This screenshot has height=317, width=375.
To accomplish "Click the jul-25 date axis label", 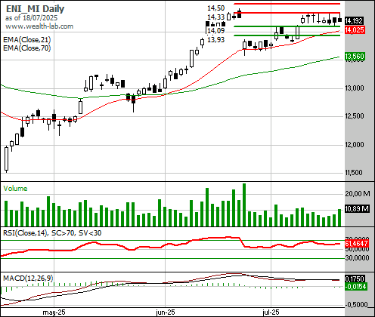I will (x=271, y=312).
